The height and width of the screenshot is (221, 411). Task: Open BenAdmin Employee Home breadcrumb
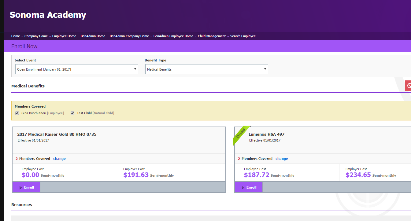point(173,36)
